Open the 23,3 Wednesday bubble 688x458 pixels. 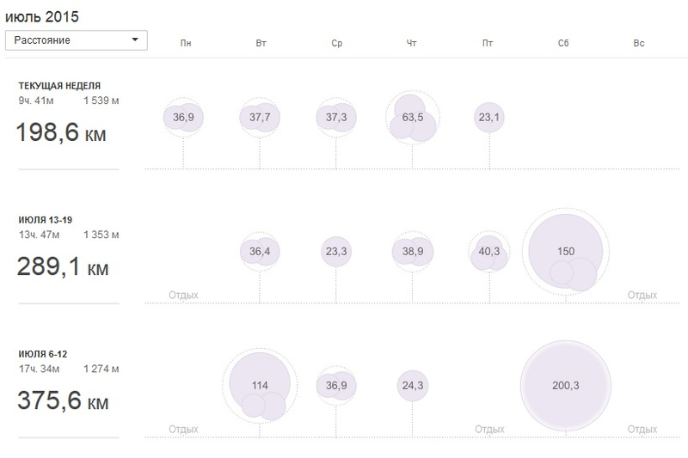tap(336, 252)
